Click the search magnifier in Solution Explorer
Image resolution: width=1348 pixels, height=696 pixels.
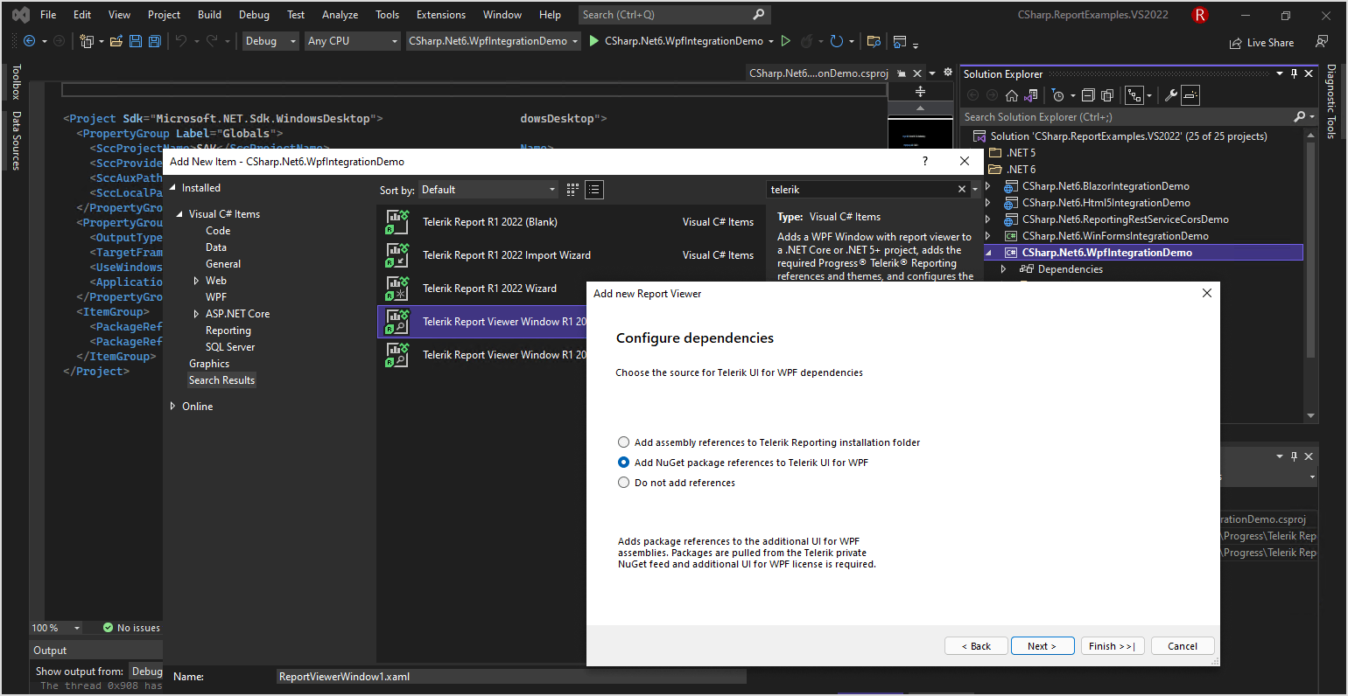[1300, 116]
